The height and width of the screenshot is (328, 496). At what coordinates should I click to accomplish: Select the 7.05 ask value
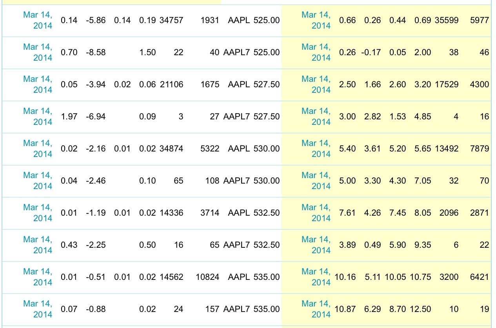[423, 181]
